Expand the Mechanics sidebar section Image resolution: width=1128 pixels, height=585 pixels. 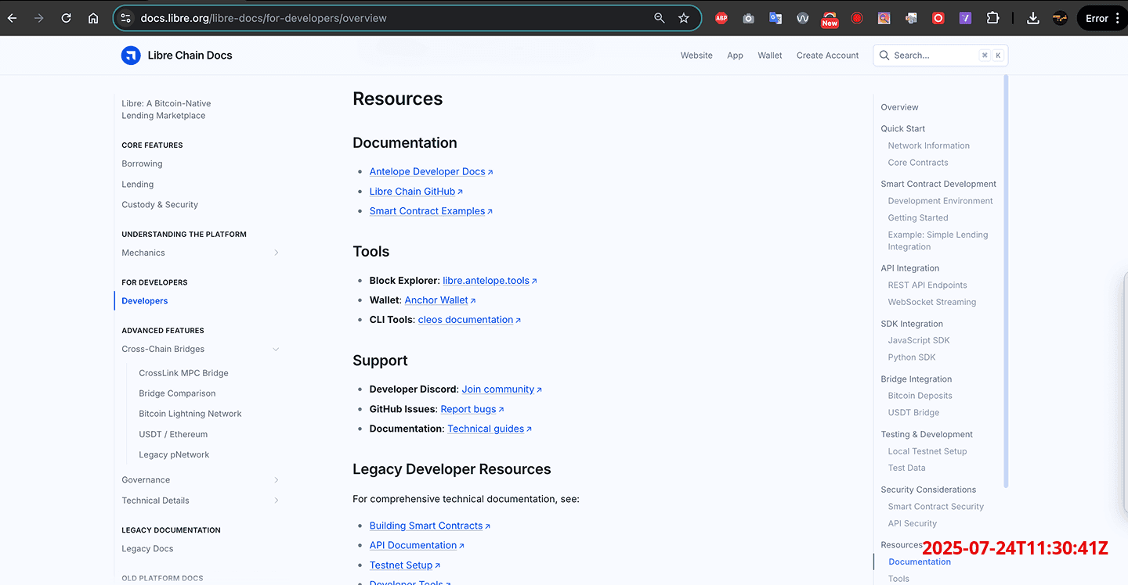coord(276,253)
